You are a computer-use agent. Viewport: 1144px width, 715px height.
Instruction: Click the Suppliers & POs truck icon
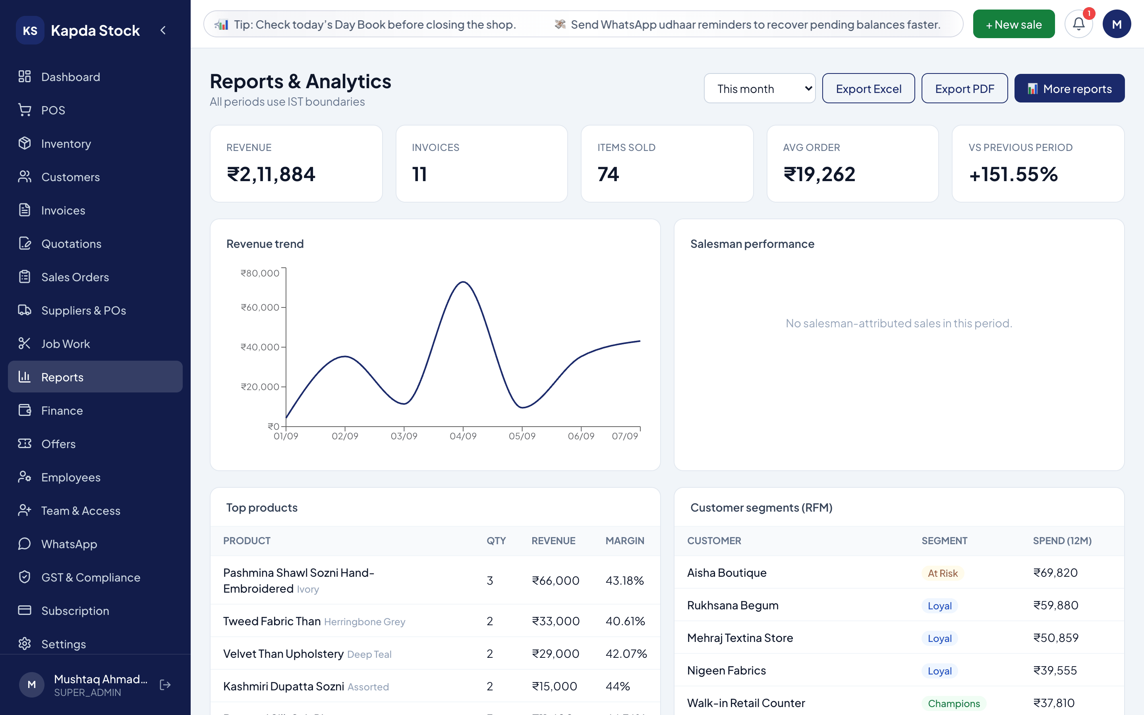point(25,310)
